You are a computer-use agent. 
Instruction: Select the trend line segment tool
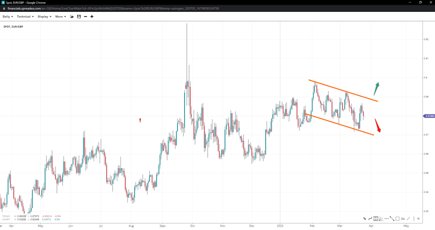pos(392,219)
